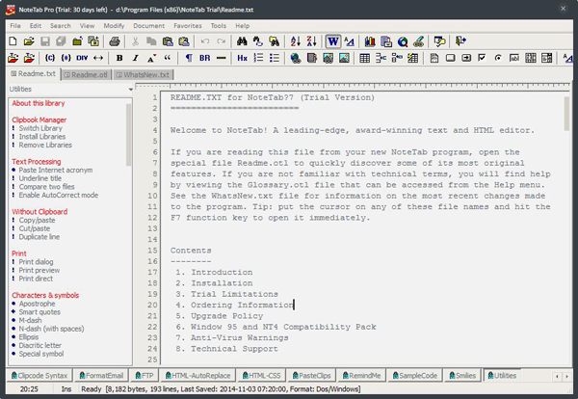Open Smilies library tab
Viewport: 578px width, 399px height.
(x=462, y=376)
